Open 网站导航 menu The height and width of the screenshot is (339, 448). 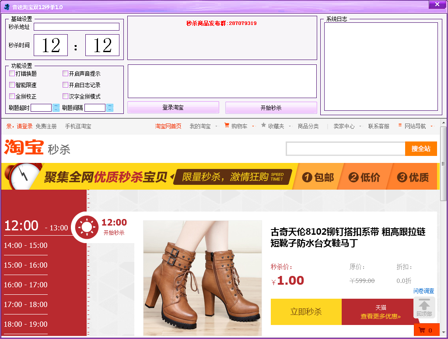click(415, 126)
